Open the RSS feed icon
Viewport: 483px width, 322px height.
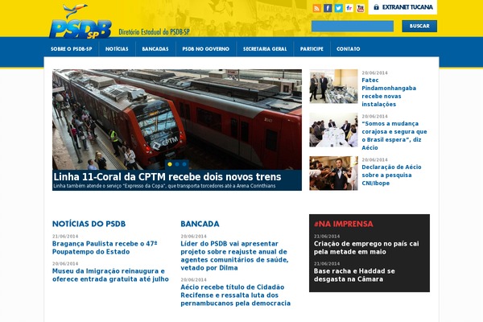click(317, 8)
